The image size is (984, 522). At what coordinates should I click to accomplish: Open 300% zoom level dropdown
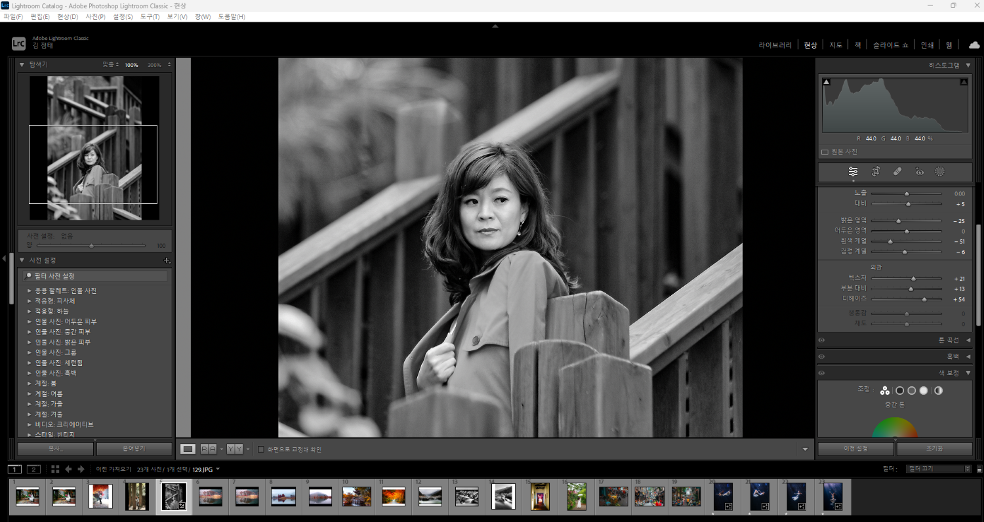click(169, 65)
